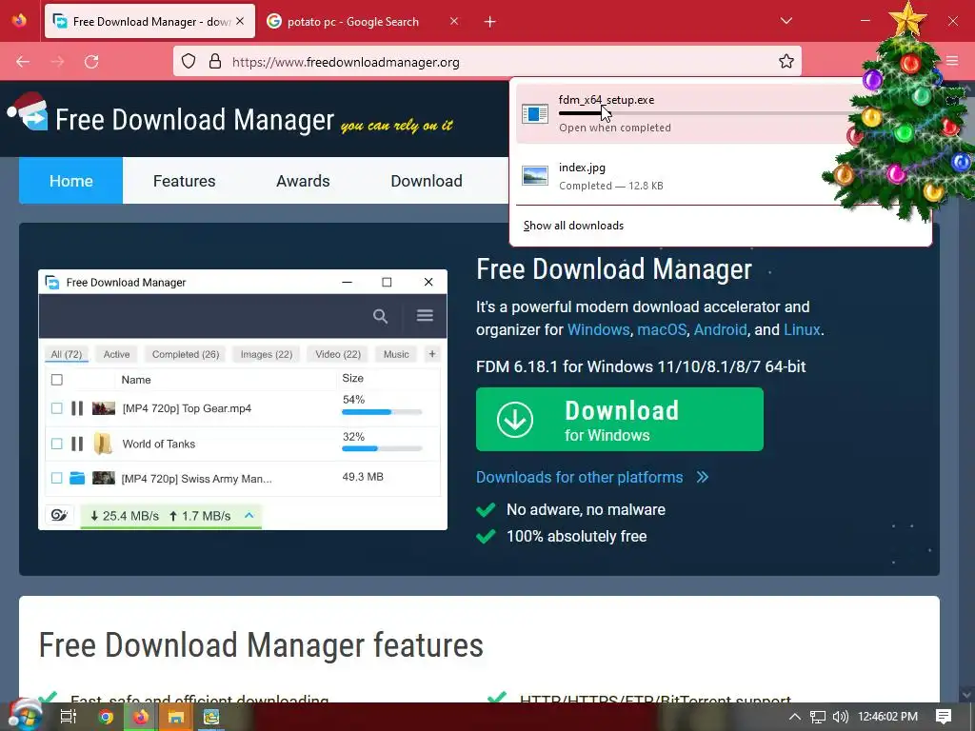Viewport: 975px width, 731px height.
Task: Select the Free Download Manager browser tab
Action: tap(149, 21)
